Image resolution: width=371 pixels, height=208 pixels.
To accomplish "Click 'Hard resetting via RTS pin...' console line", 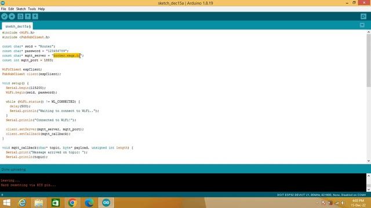I will [28, 185].
